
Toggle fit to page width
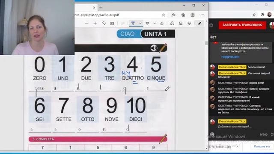[112, 24]
